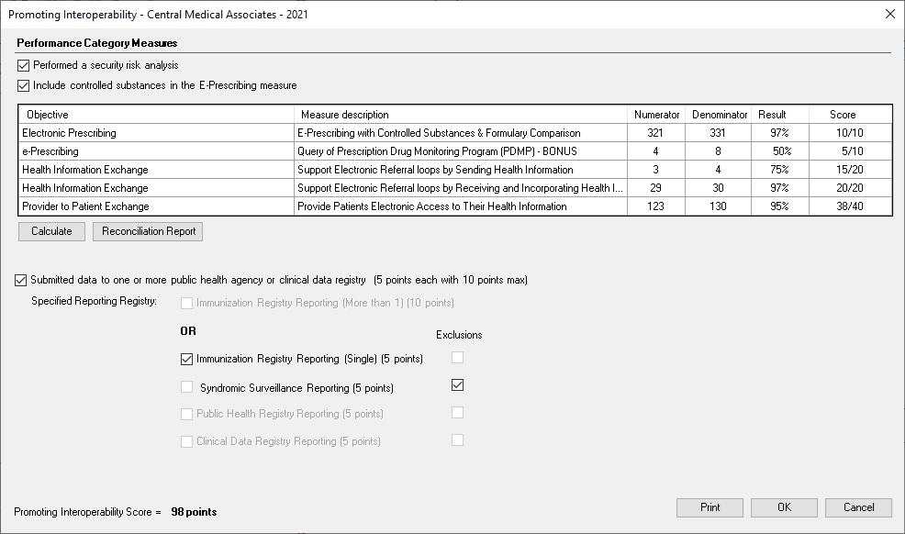Click the 20/20 score cell
This screenshot has width=905, height=534.
point(851,188)
